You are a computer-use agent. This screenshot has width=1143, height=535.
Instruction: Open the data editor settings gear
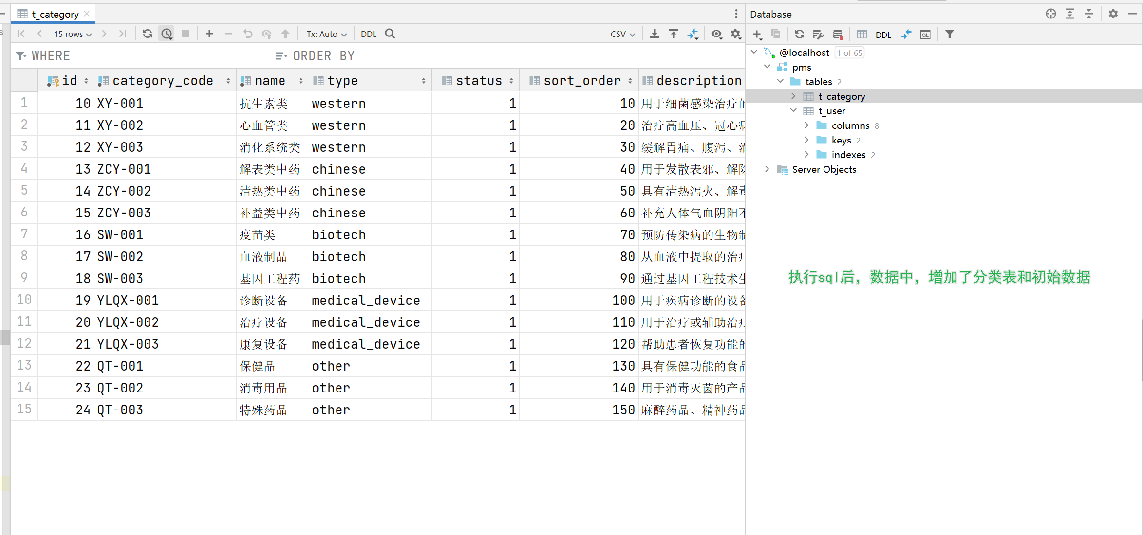tap(735, 34)
